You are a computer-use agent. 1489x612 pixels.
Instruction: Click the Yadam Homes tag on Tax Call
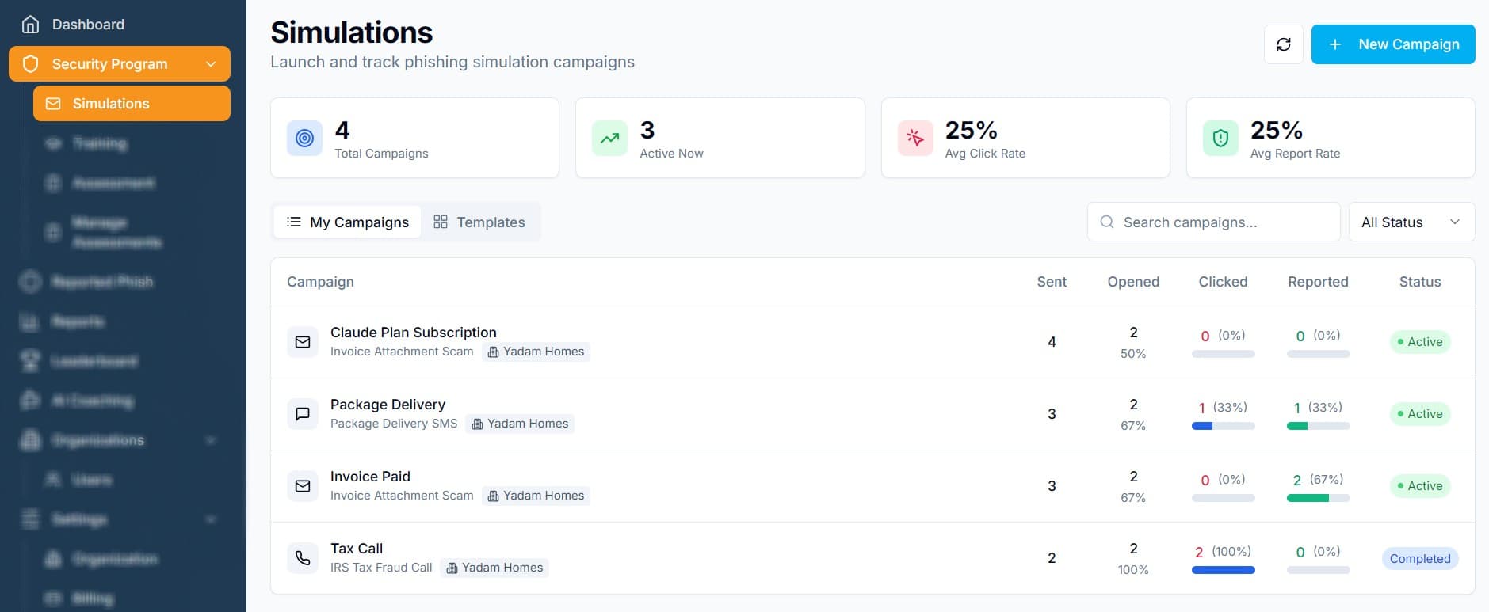[494, 568]
